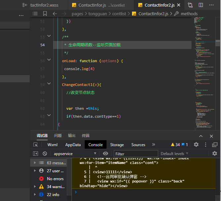221x201 pixels.
Task: Close the ContactInfor2.js tab
Action: [179, 5]
